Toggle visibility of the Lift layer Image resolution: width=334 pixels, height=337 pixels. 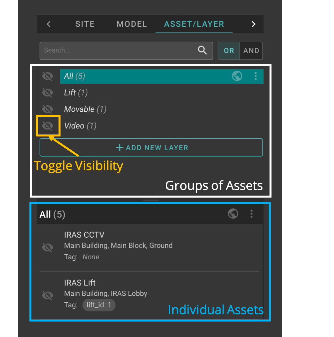[48, 93]
